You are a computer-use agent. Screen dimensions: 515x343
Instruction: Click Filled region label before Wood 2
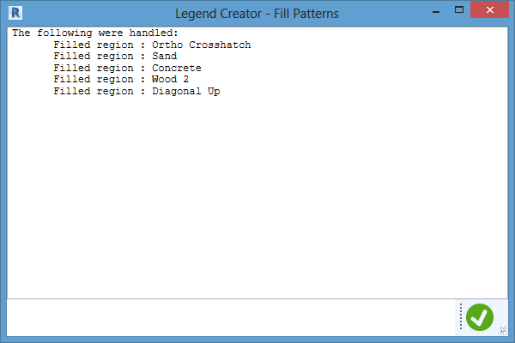[94, 79]
